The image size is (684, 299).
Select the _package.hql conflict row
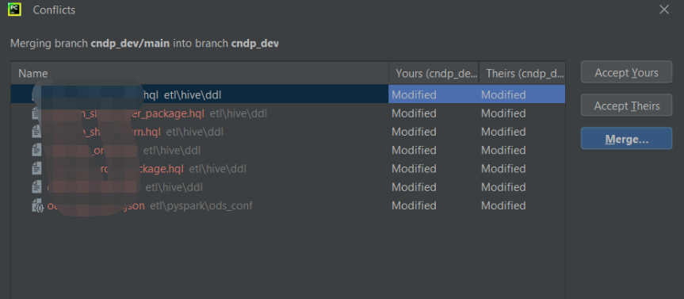288,113
